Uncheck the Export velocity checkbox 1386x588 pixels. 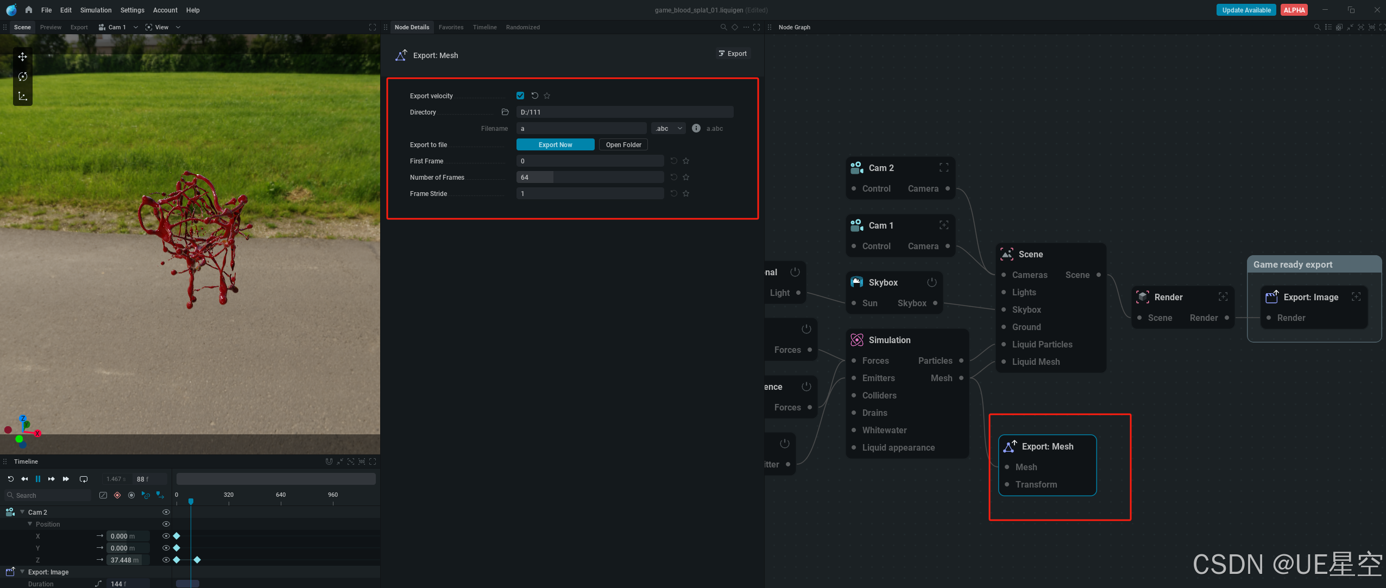[520, 96]
